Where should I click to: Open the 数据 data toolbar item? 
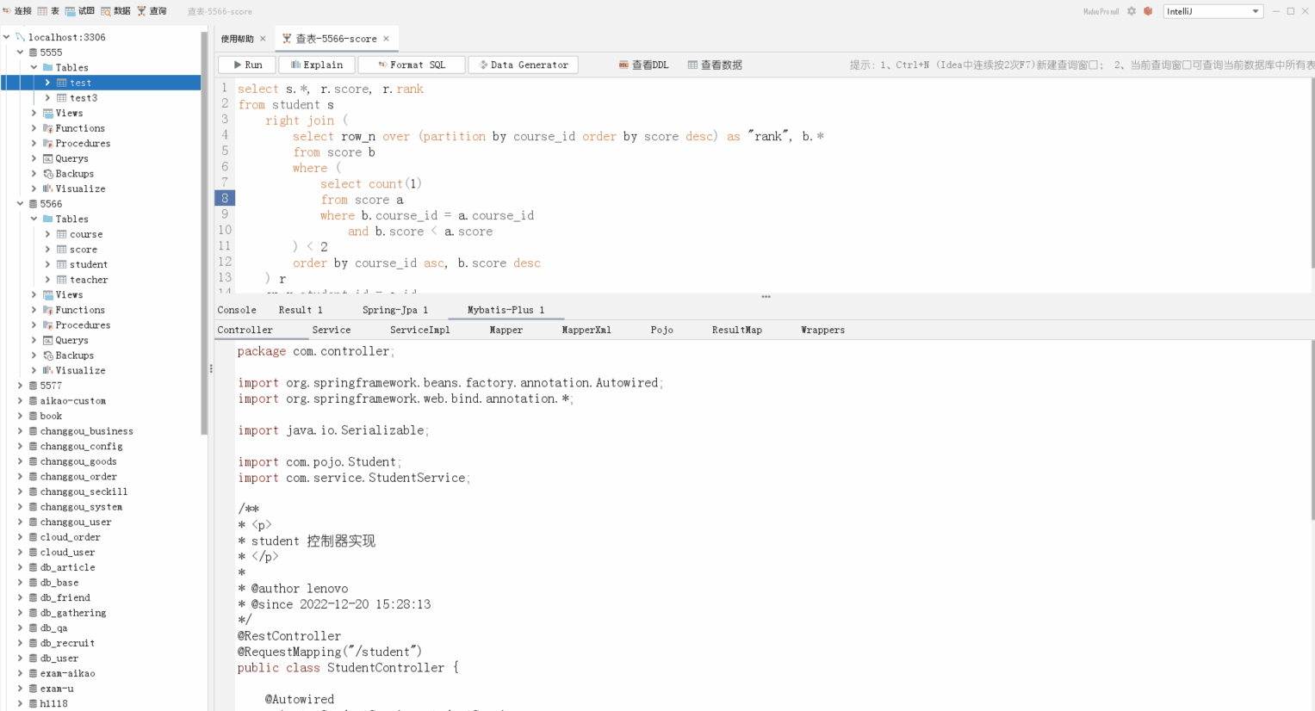[x=115, y=11]
